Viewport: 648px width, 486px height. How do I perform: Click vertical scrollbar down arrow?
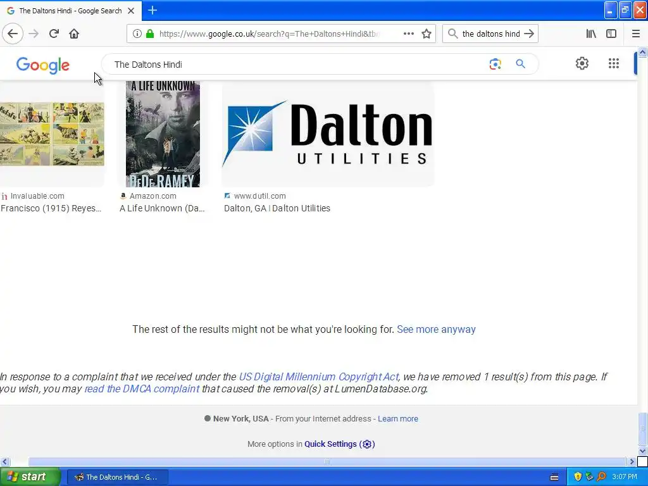(642, 451)
